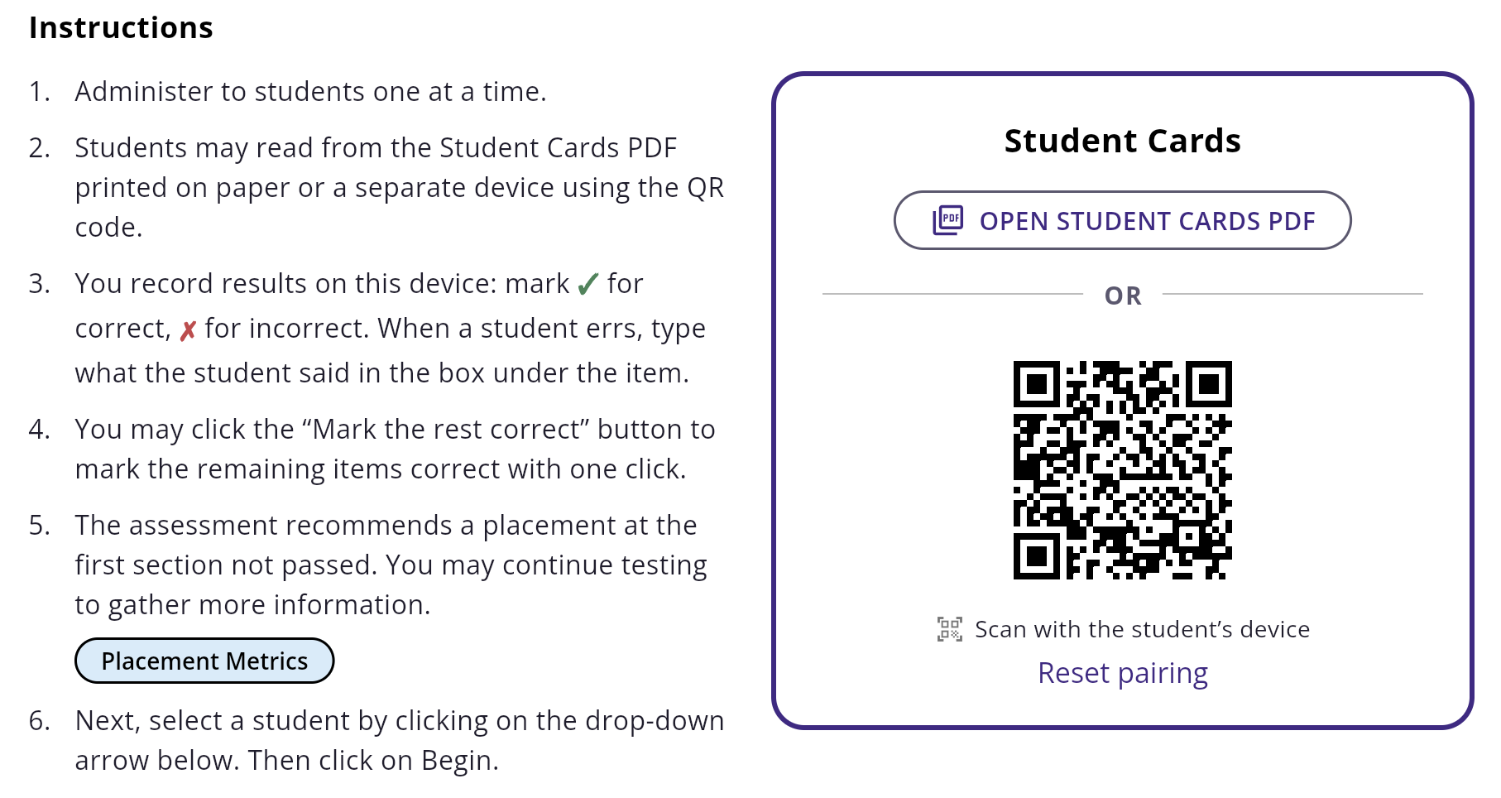Click the 'what the student said in the box' sentence
The height and width of the screenshot is (798, 1501).
pos(381,373)
